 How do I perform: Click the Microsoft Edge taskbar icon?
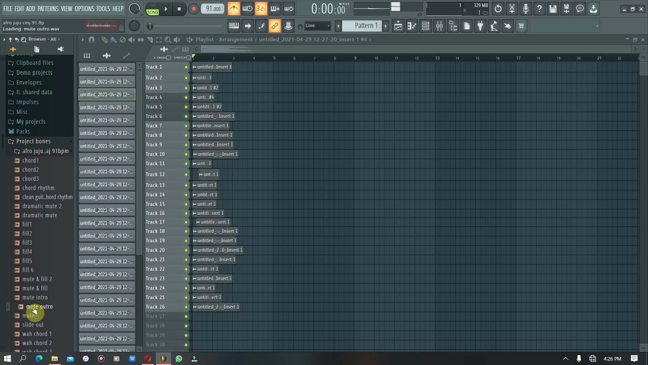tap(39, 359)
